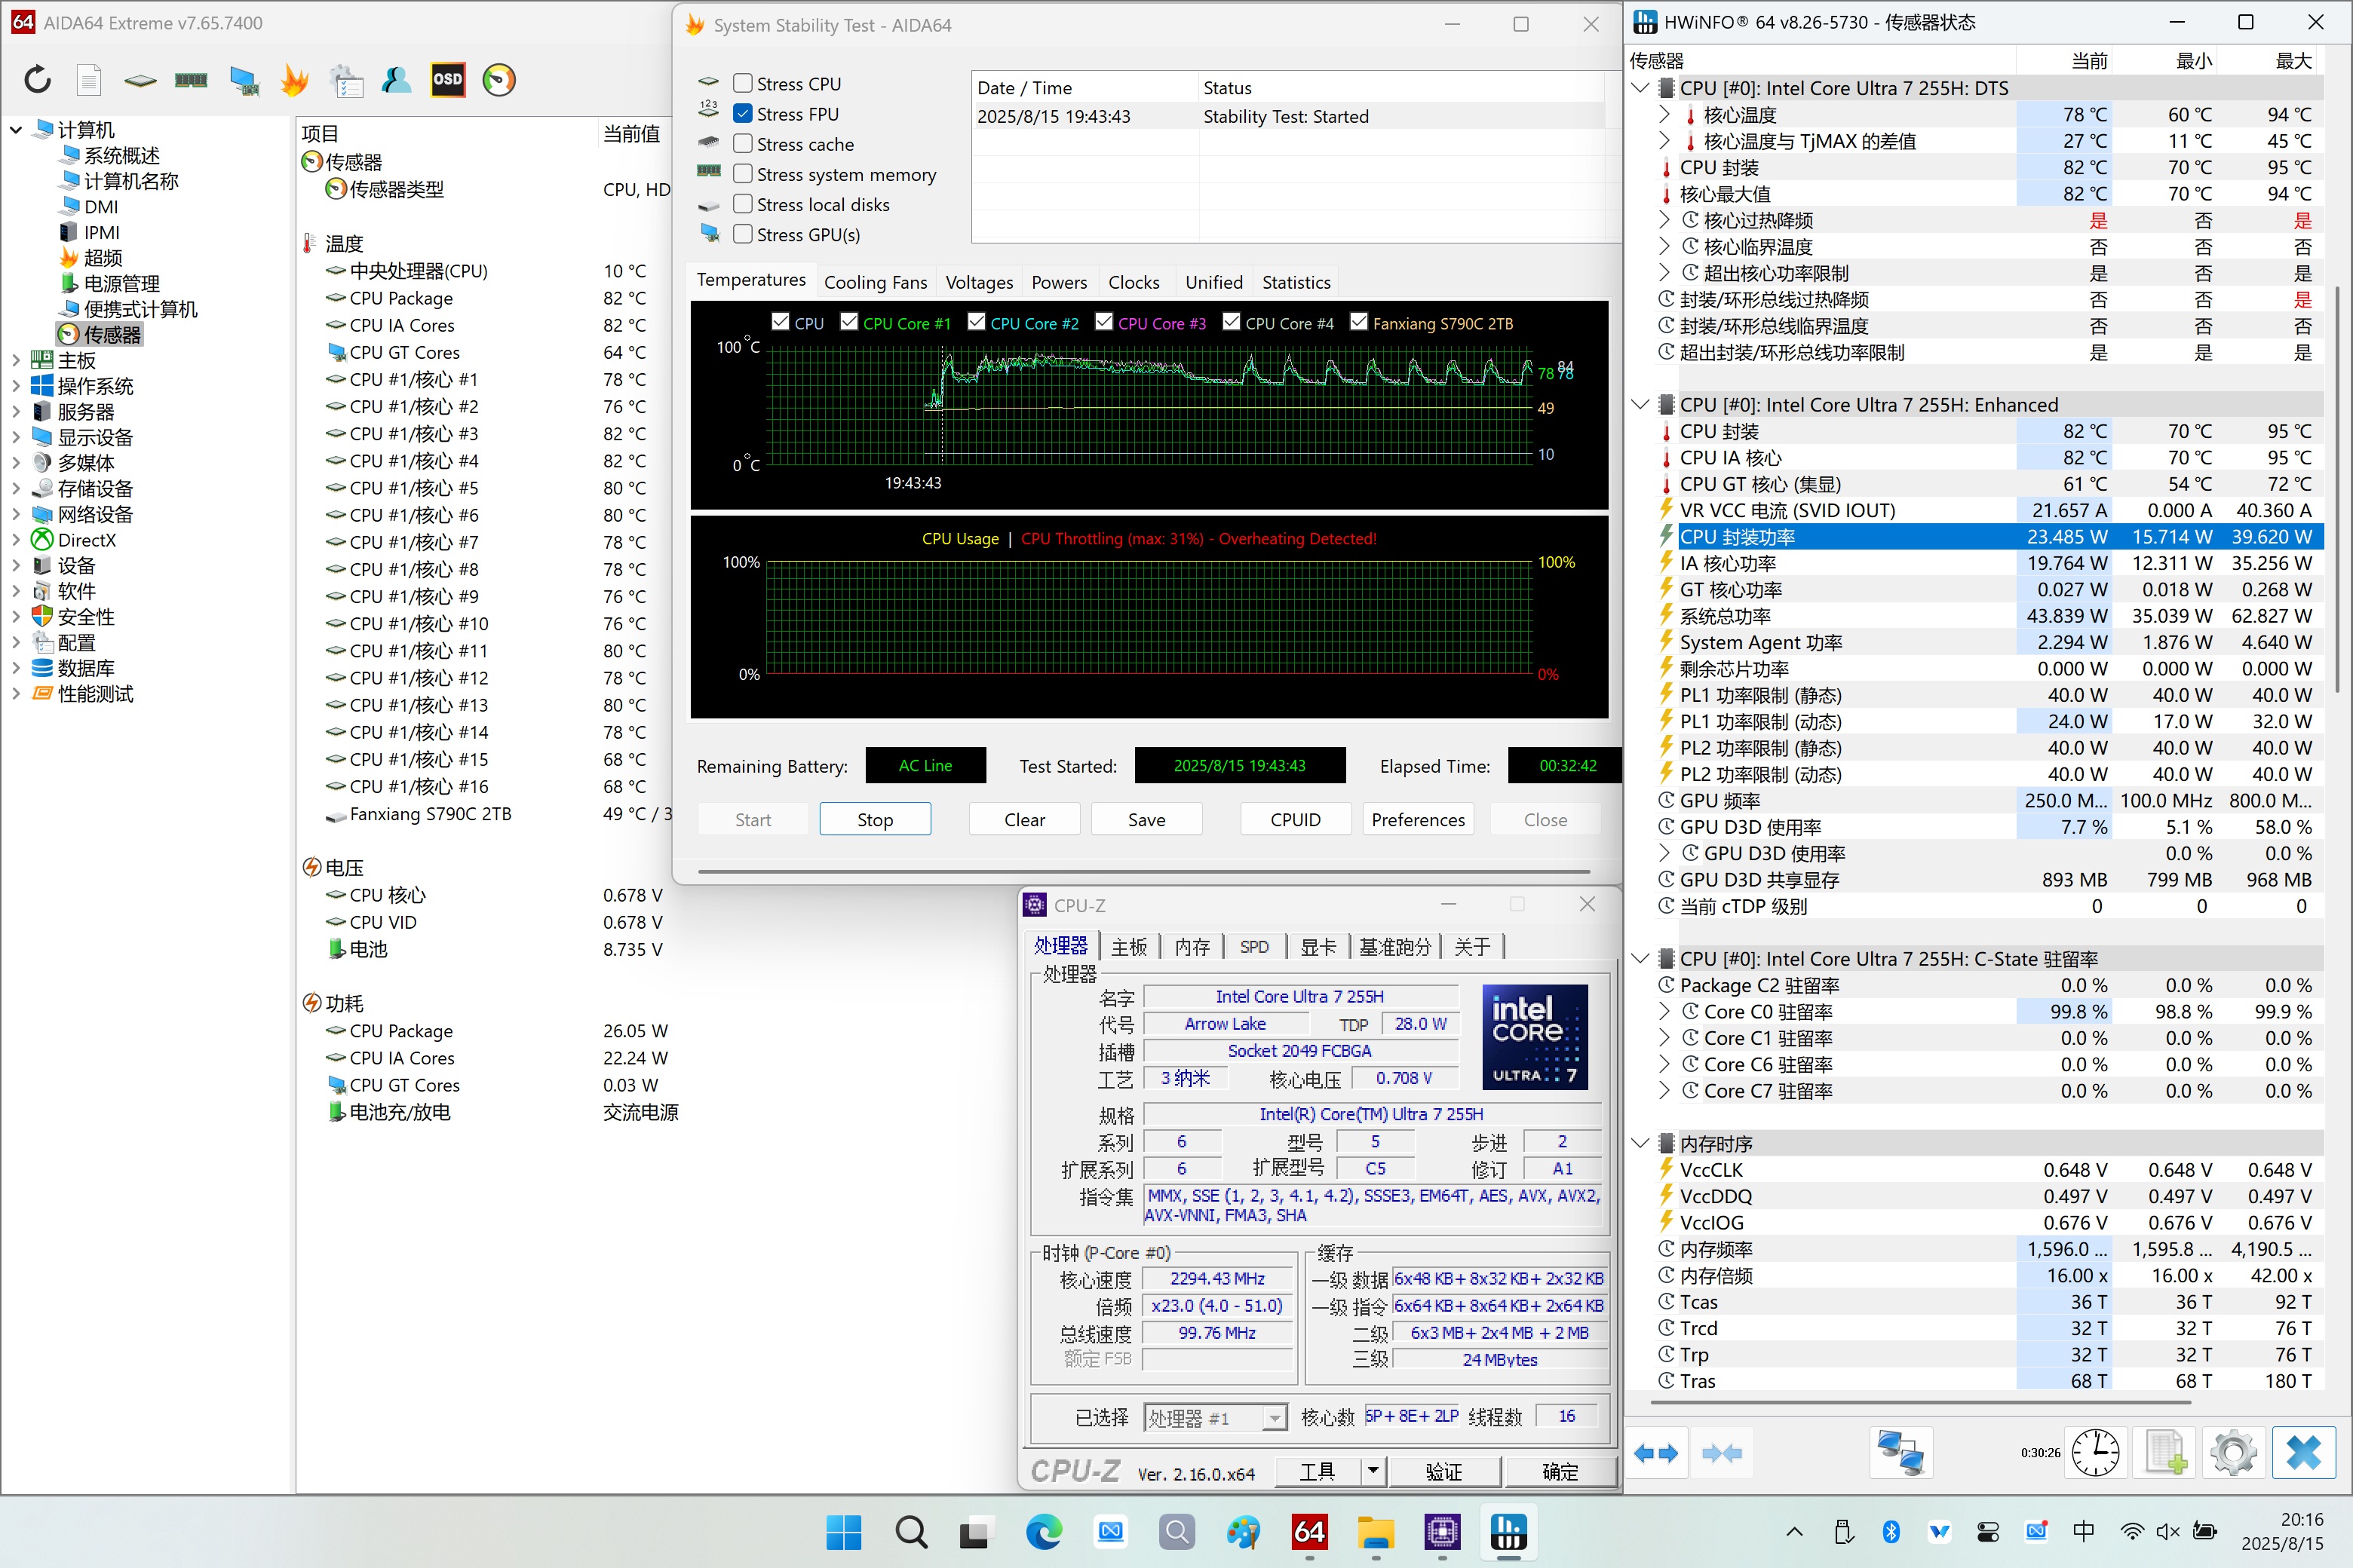Open the 基准跑分 tab in CPU-Z
2353x1568 pixels.
point(1394,946)
